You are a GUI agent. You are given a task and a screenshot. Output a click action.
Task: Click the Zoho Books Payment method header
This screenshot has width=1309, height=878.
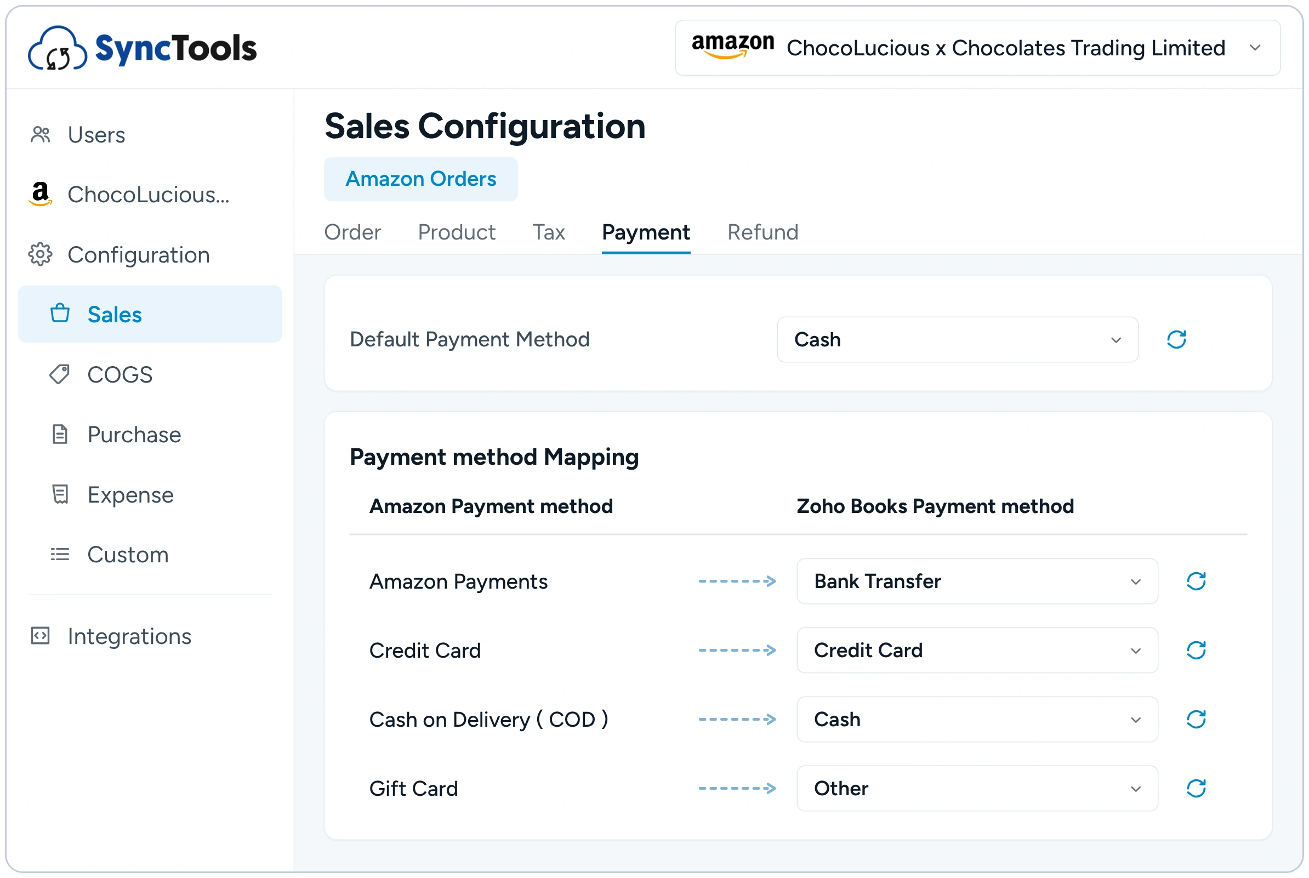pyautogui.click(x=936, y=506)
